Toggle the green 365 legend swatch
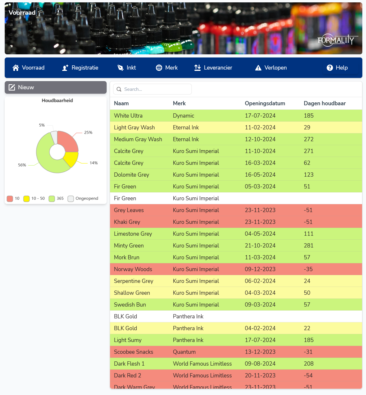The width and height of the screenshot is (366, 395). pos(52,199)
